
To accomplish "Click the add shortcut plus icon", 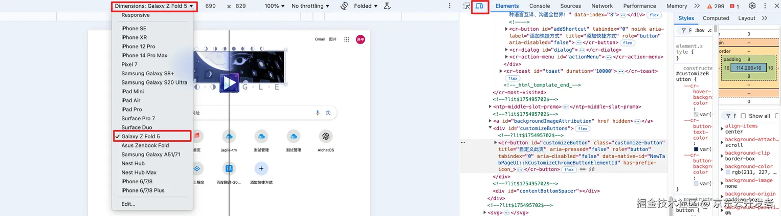I will click(x=261, y=168).
